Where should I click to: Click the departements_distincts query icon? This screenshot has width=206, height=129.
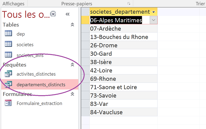tap(8, 84)
